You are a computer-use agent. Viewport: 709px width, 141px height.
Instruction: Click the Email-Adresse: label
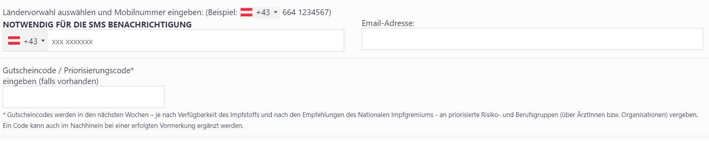[x=388, y=23]
